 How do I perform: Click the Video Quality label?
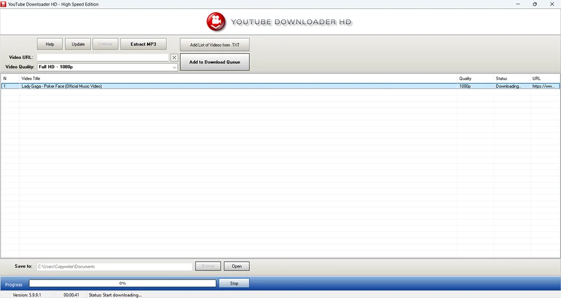coord(20,67)
